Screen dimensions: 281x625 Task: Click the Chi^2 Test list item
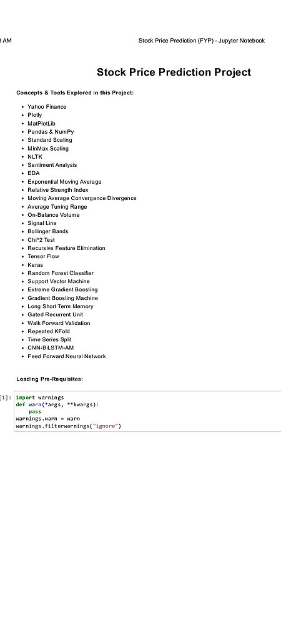(41, 240)
